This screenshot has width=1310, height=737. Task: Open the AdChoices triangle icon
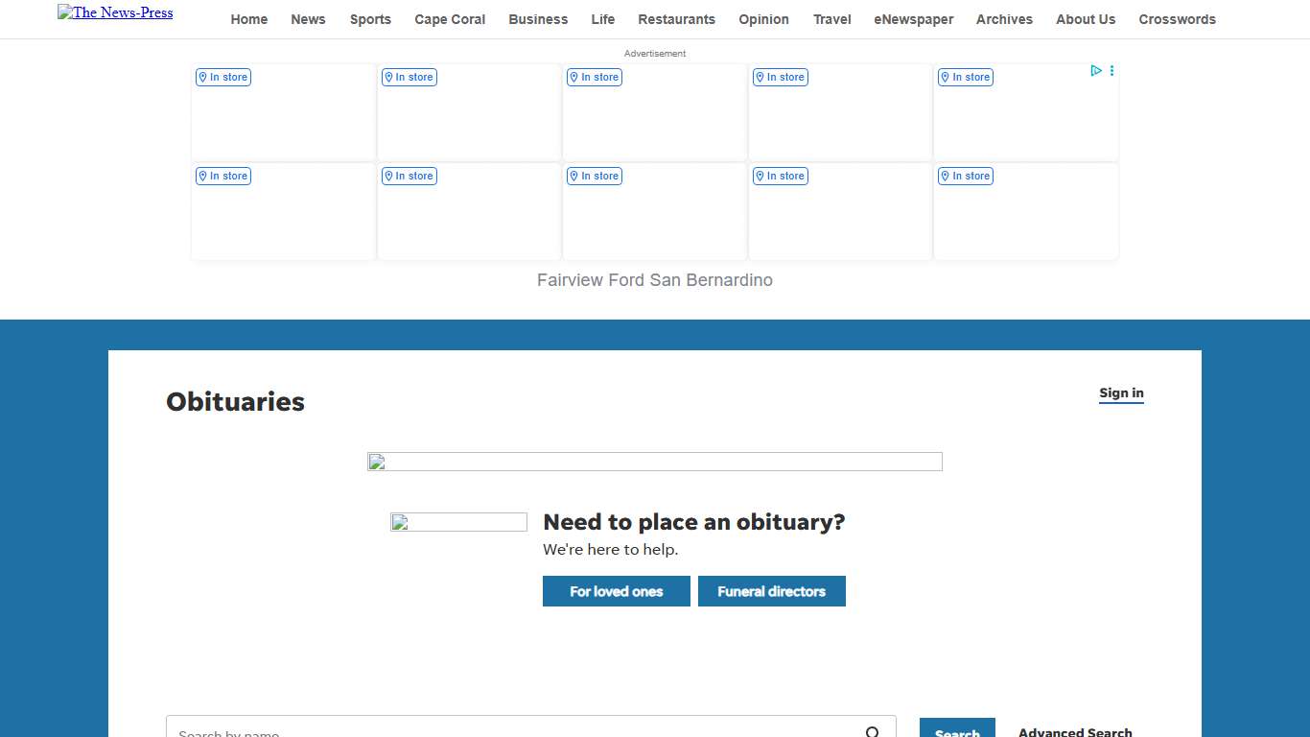click(x=1096, y=70)
